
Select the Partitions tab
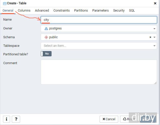pos(81,11)
